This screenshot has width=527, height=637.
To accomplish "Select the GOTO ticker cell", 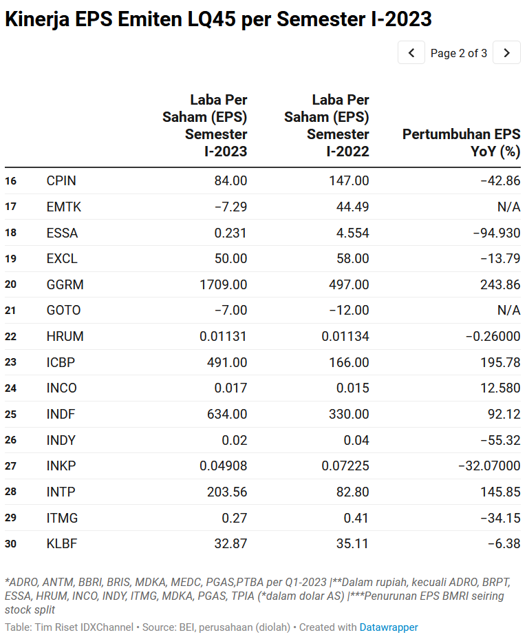I will (63, 311).
